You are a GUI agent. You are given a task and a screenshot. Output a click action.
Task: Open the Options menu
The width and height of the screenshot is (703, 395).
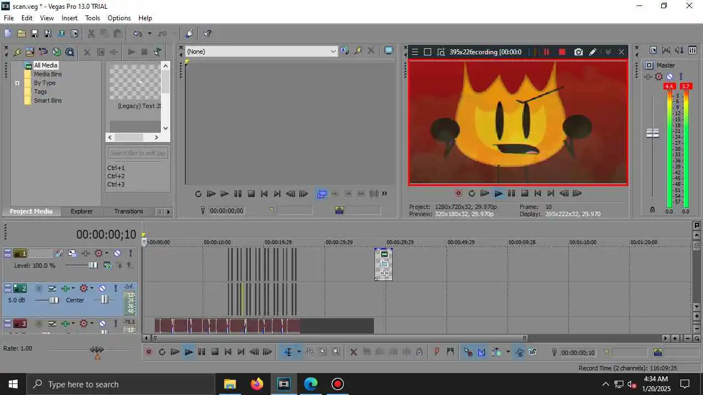pos(119,18)
